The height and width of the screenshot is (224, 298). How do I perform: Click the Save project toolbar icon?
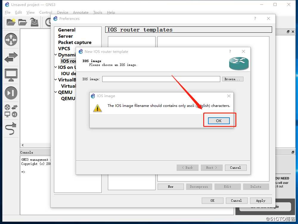pyautogui.click(x=34, y=22)
